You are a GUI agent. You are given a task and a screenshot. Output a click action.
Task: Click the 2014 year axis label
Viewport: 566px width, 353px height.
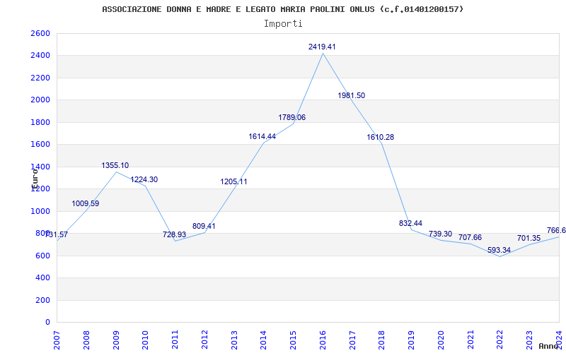(x=263, y=340)
